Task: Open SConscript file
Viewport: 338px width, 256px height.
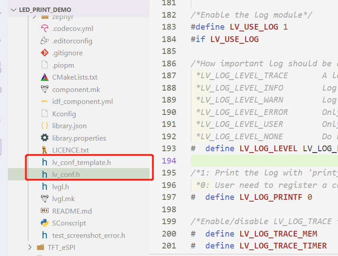Action: 69,223
